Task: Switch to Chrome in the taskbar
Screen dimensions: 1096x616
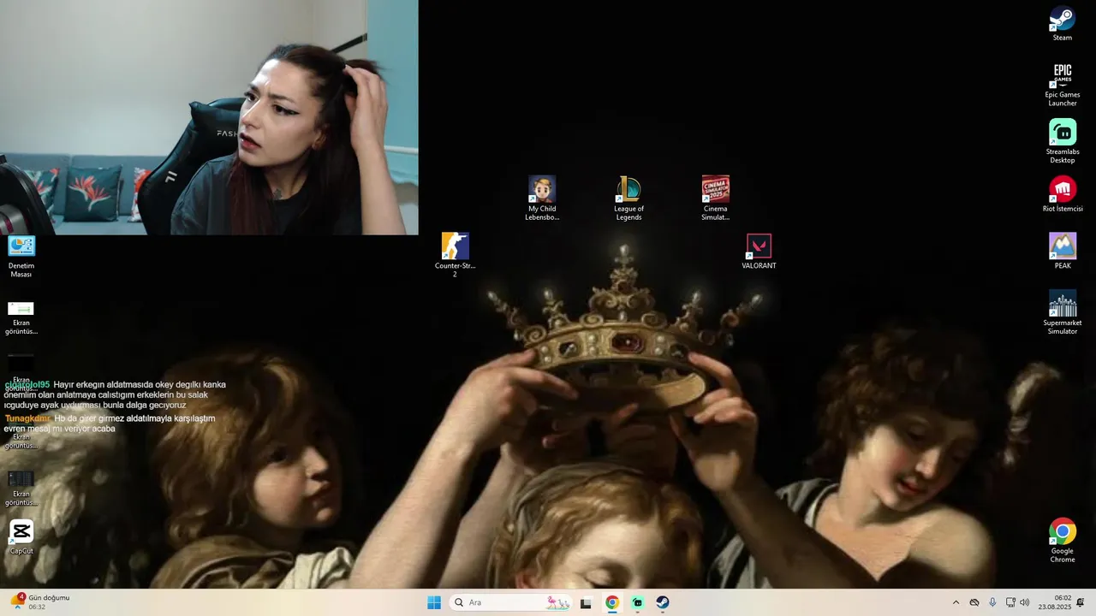Action: (x=611, y=602)
